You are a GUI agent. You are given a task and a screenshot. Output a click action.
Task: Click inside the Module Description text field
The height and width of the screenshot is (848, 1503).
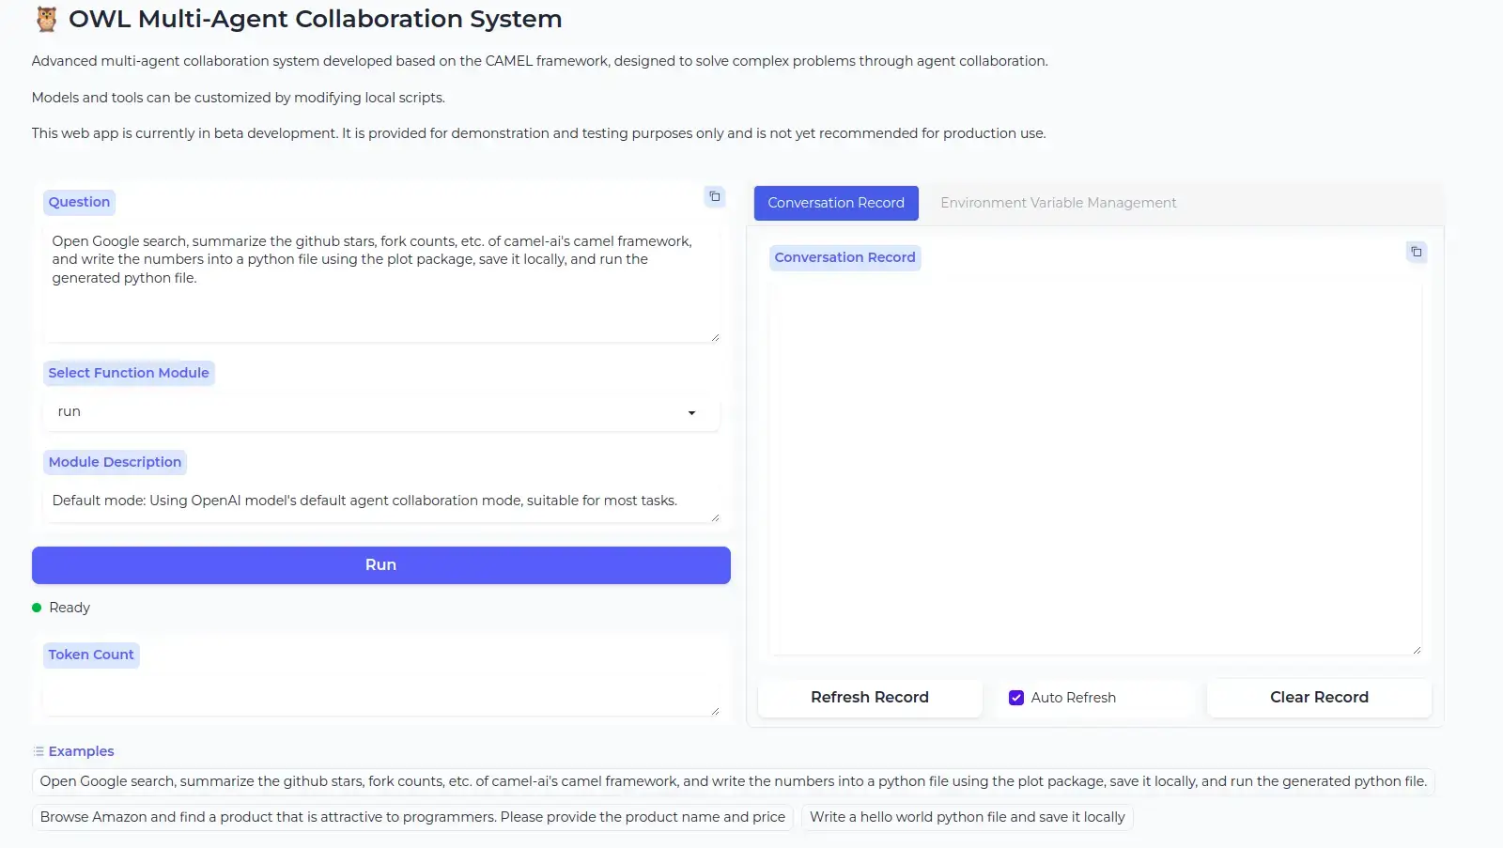(380, 501)
